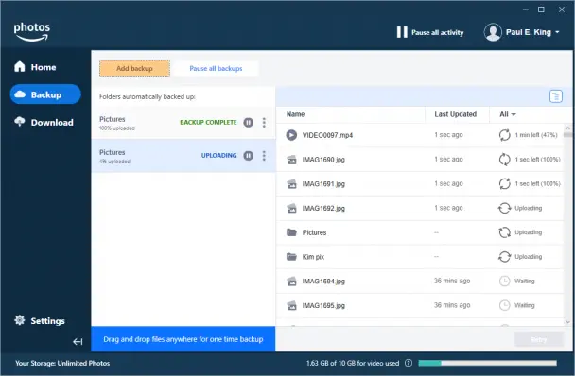Click the folder icon for Pictures in the file list

291,232
